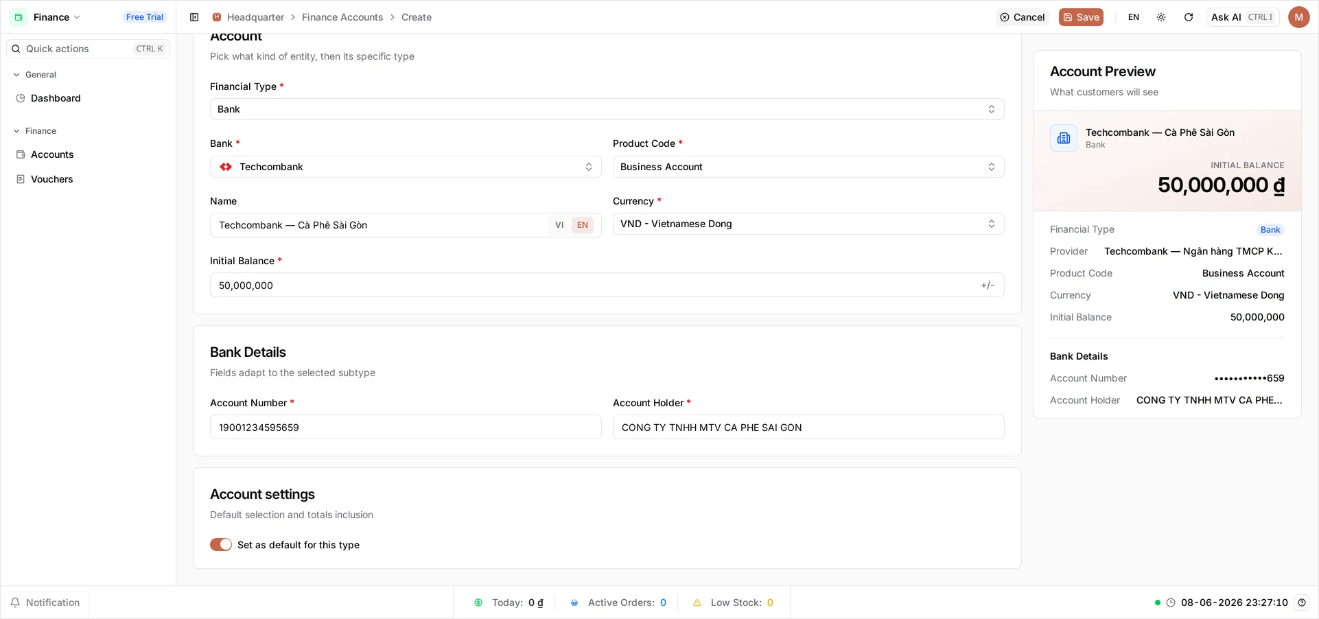Click the Finance app logo icon
Image resolution: width=1319 pixels, height=619 pixels.
[19, 17]
